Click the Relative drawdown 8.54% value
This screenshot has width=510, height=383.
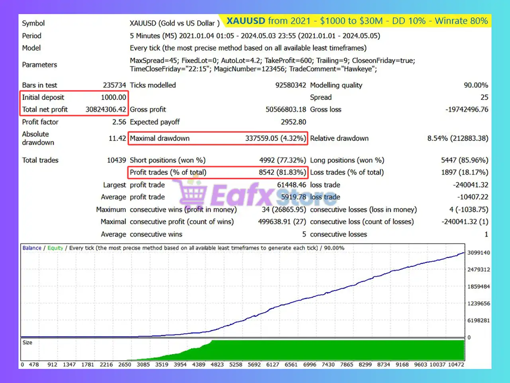click(x=457, y=138)
